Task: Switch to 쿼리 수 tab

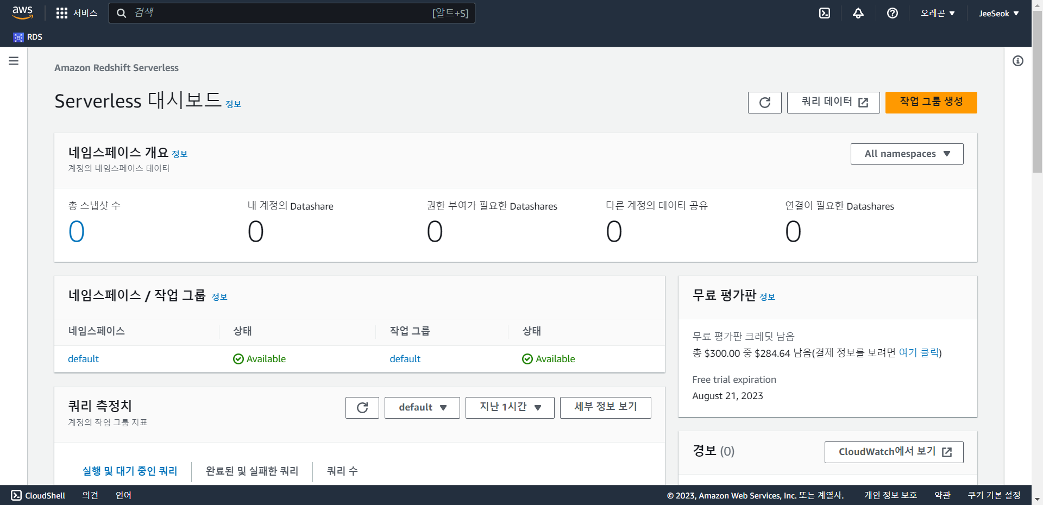Action: 342,471
